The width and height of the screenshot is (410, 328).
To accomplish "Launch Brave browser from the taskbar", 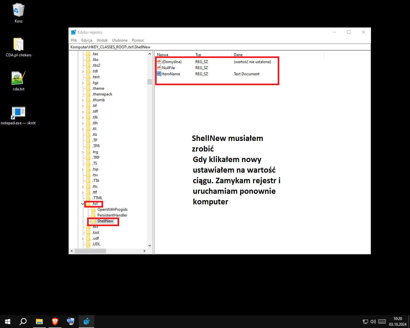I will (55, 322).
